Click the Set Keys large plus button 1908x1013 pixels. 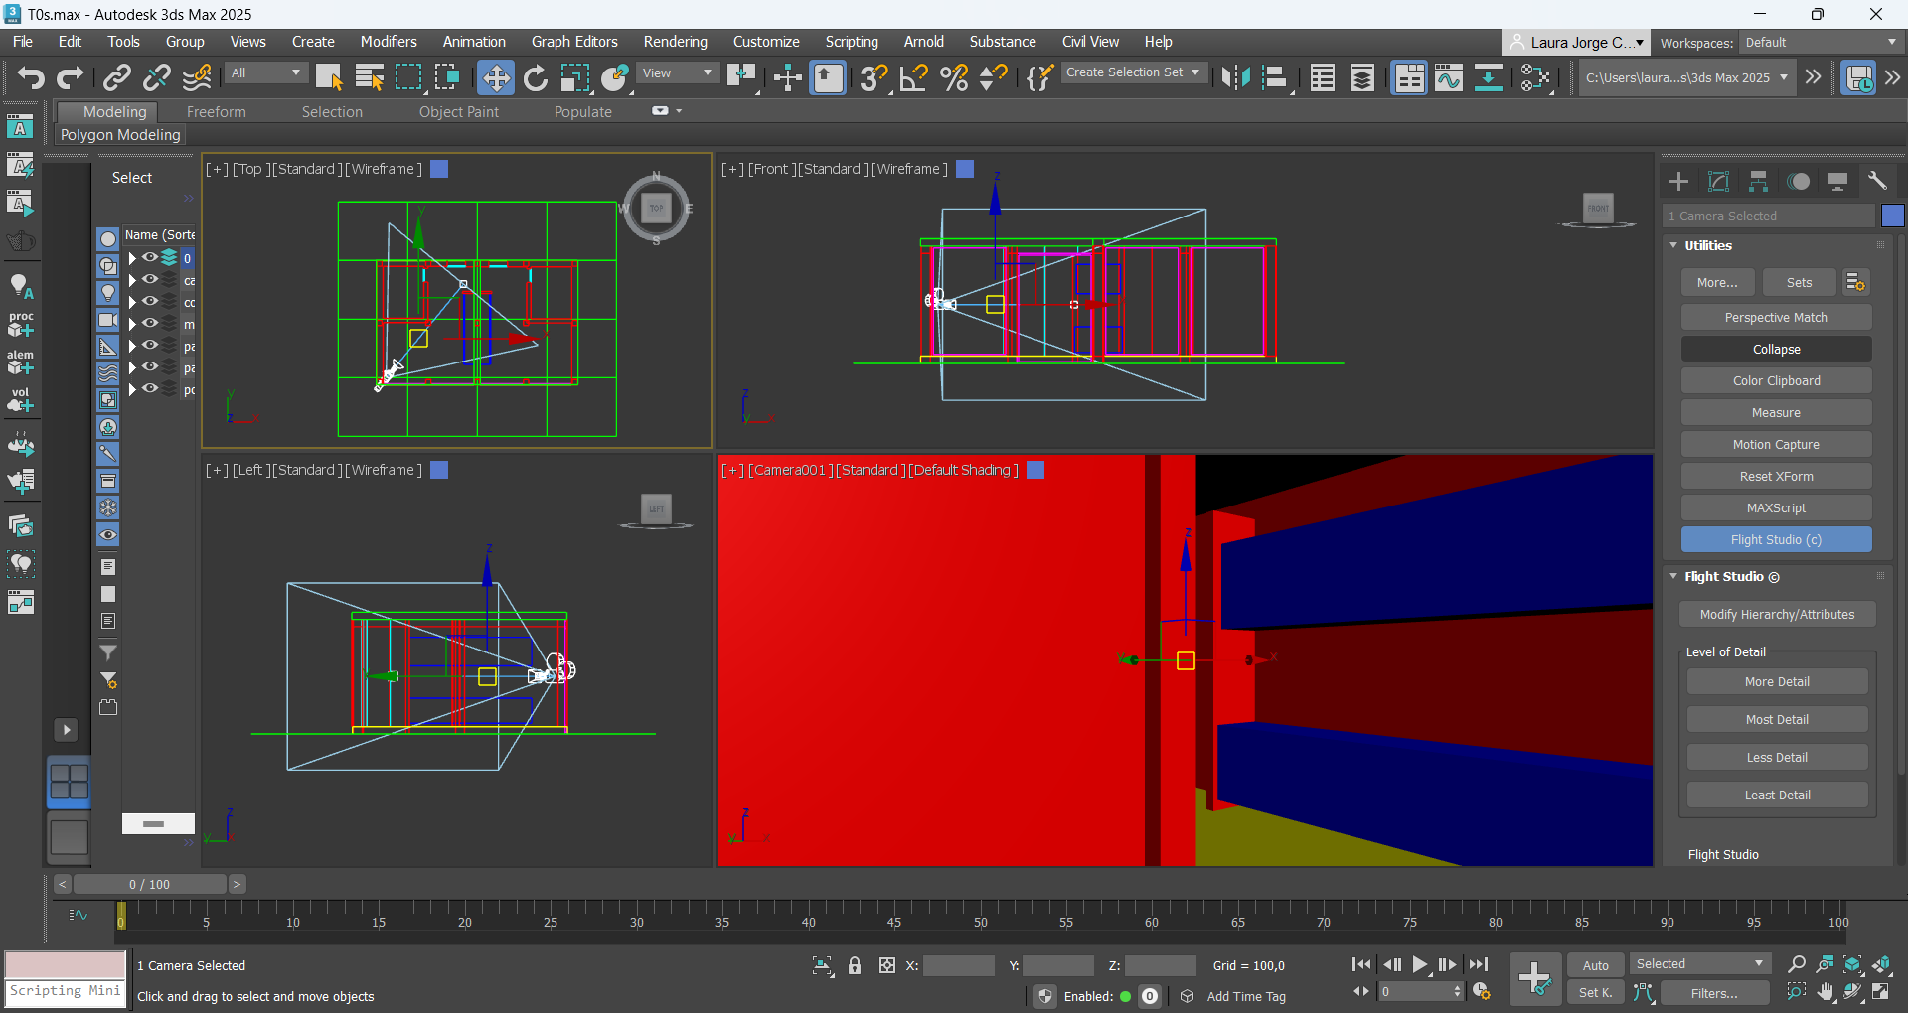(x=1535, y=978)
